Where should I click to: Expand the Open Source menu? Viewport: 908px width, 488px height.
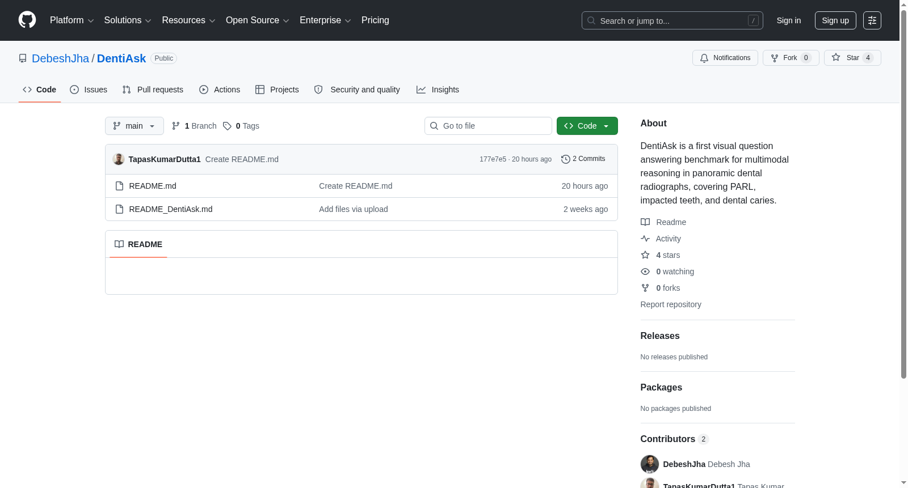[258, 20]
